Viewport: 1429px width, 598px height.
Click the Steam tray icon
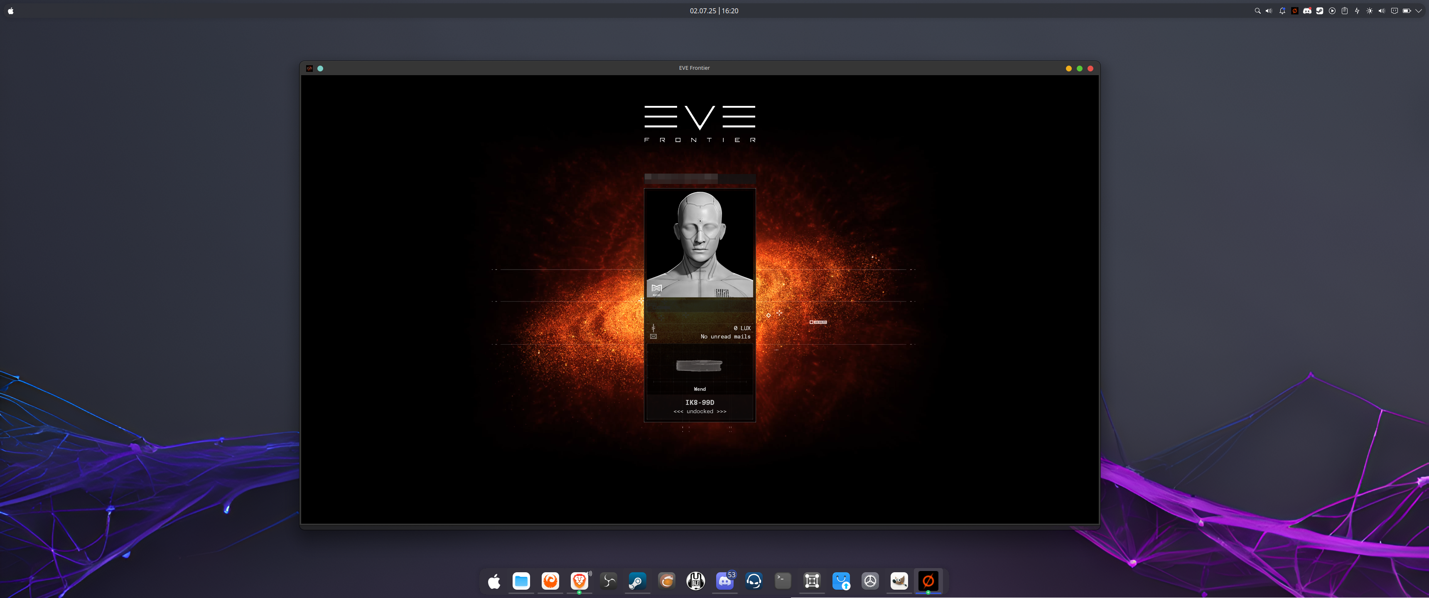pos(1320,10)
